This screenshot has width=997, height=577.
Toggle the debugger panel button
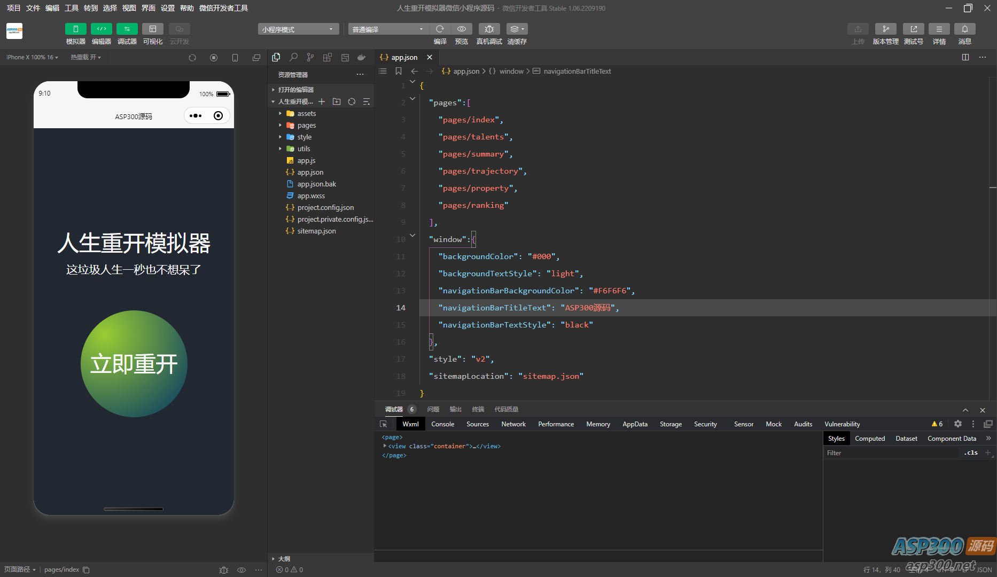pyautogui.click(x=127, y=29)
